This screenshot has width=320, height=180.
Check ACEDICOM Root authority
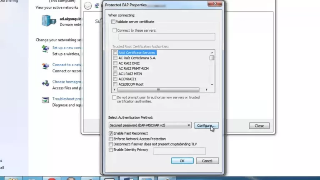click(115, 84)
